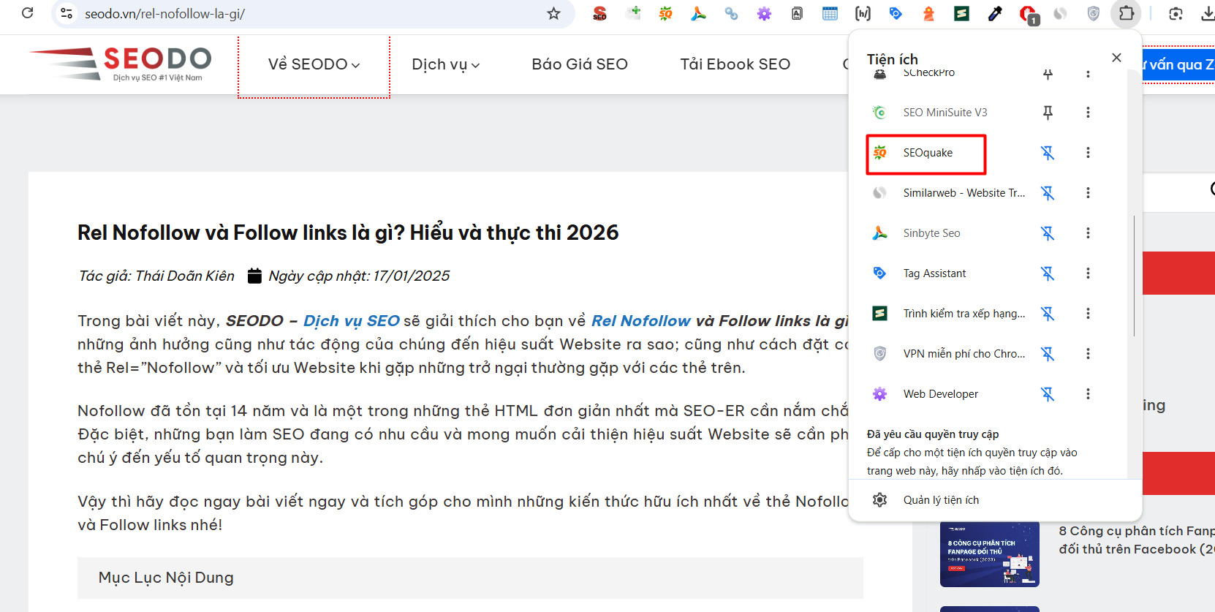
Task: Click the screenshot capture toolbar icon
Action: (x=1176, y=13)
